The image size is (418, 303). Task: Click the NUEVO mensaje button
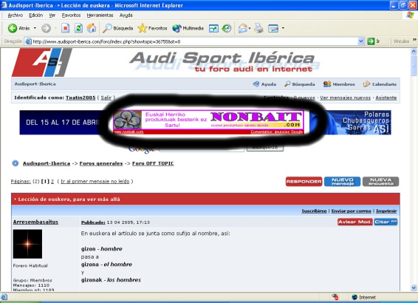coord(342,182)
